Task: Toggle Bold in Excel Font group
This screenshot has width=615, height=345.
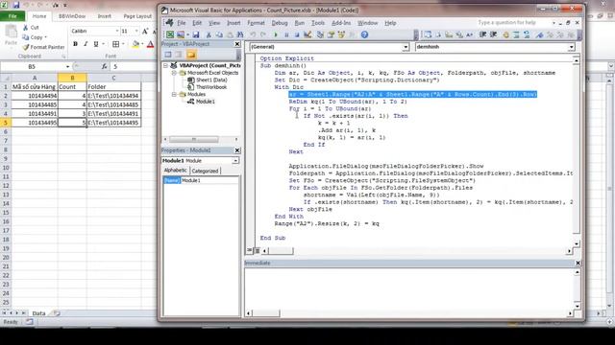Action: coord(75,44)
